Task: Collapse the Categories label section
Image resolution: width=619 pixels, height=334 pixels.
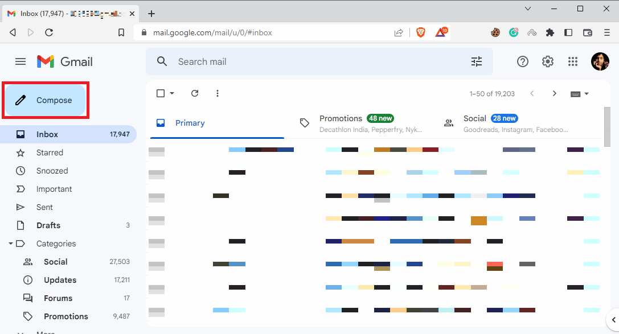Action: [11, 244]
